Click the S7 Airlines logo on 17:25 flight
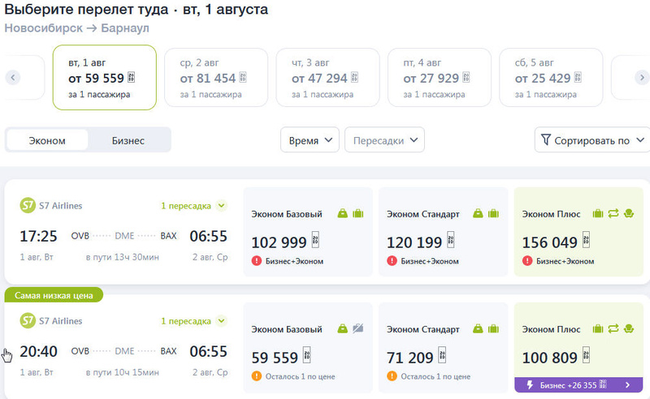This screenshot has width=650, height=399. click(x=28, y=205)
